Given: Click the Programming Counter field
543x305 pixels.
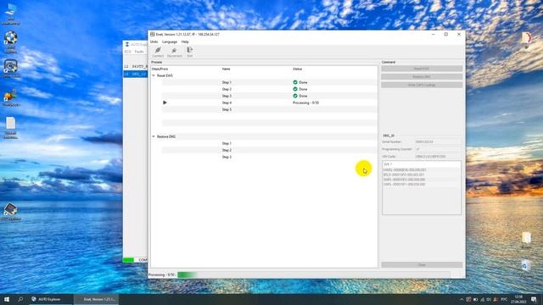Looking at the screenshot, I should tap(438, 149).
